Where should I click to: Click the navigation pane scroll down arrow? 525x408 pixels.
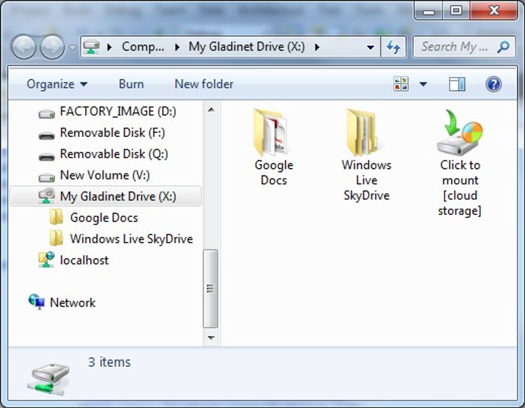211,338
